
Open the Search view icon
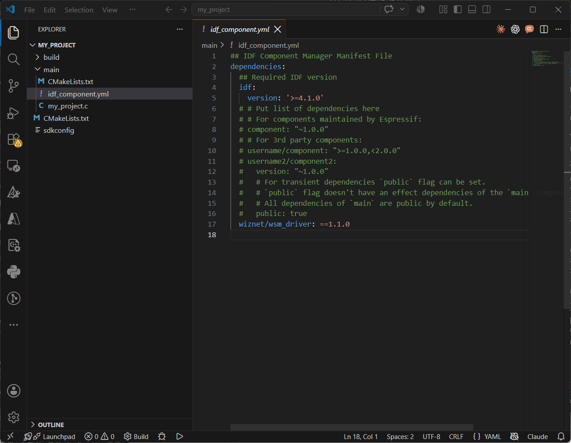tap(14, 59)
